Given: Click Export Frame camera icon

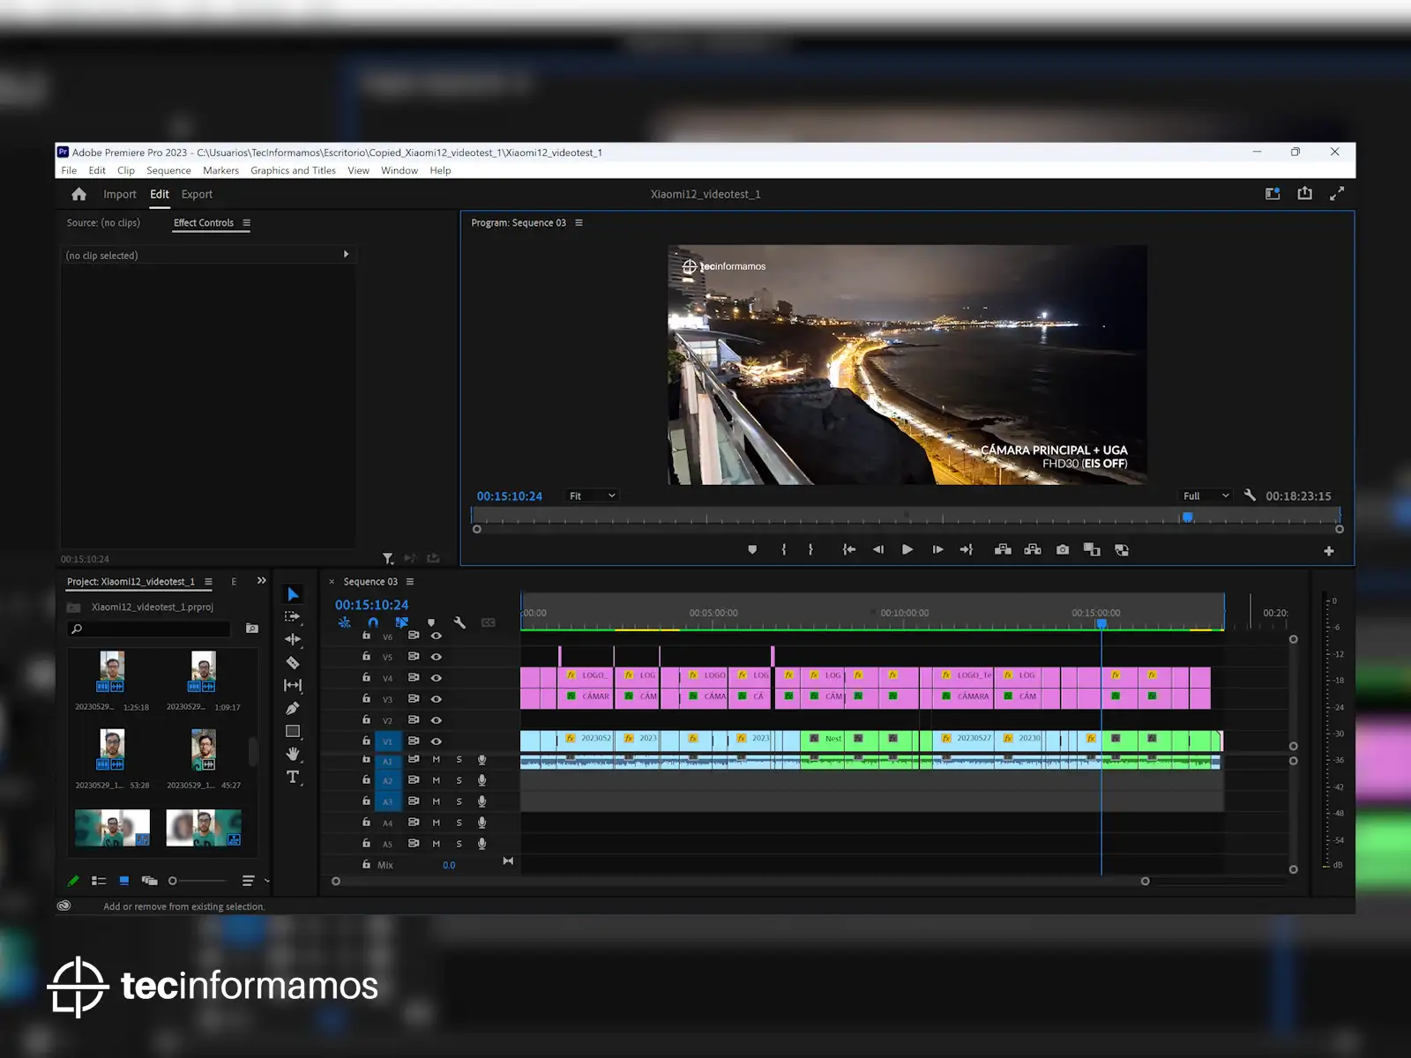Looking at the screenshot, I should [1063, 550].
